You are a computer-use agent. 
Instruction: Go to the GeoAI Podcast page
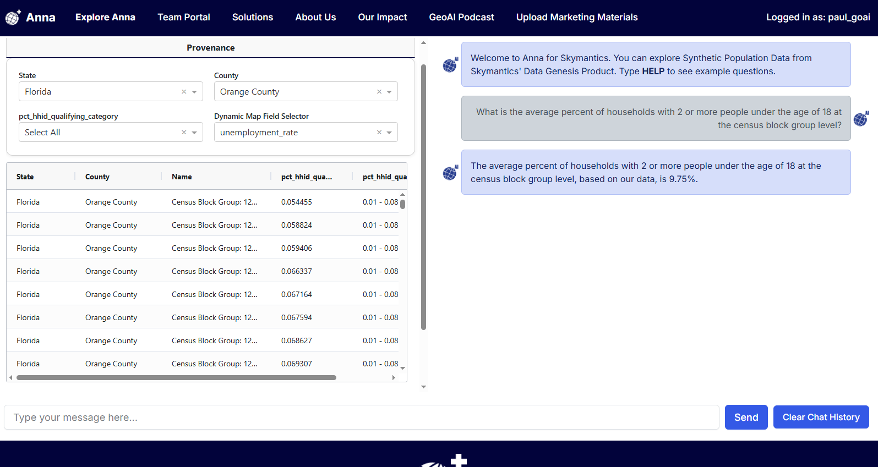pos(461,18)
